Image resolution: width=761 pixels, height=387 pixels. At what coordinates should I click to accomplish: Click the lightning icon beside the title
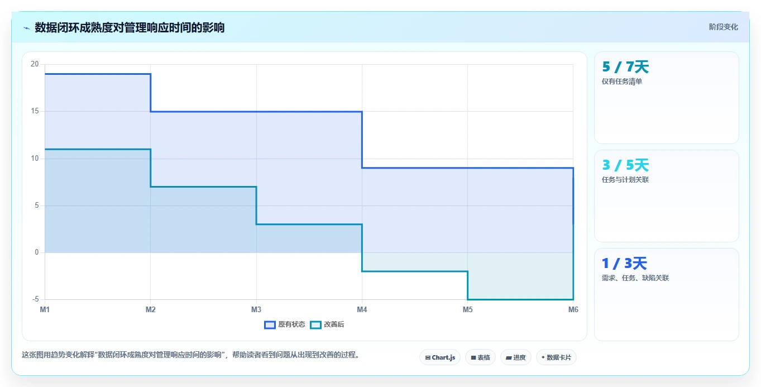point(26,28)
